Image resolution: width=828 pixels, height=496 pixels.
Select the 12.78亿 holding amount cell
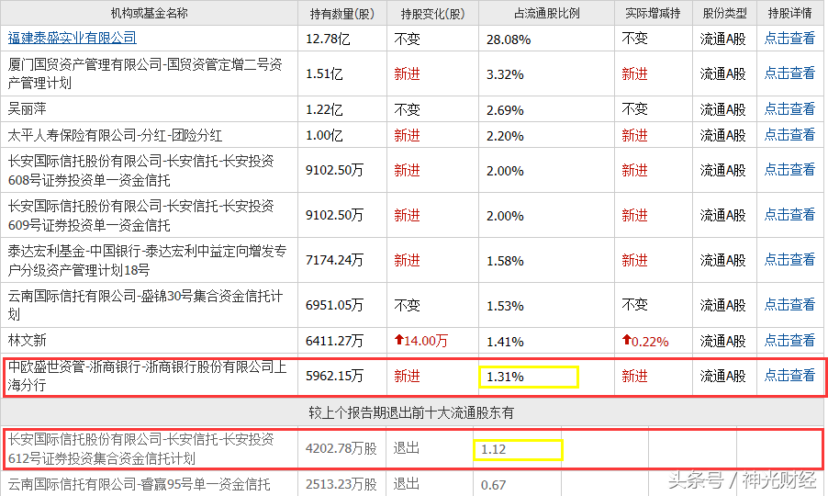click(x=328, y=39)
